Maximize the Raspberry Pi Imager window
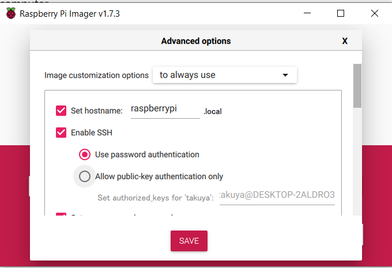Image resolution: width=392 pixels, height=268 pixels. 341,13
